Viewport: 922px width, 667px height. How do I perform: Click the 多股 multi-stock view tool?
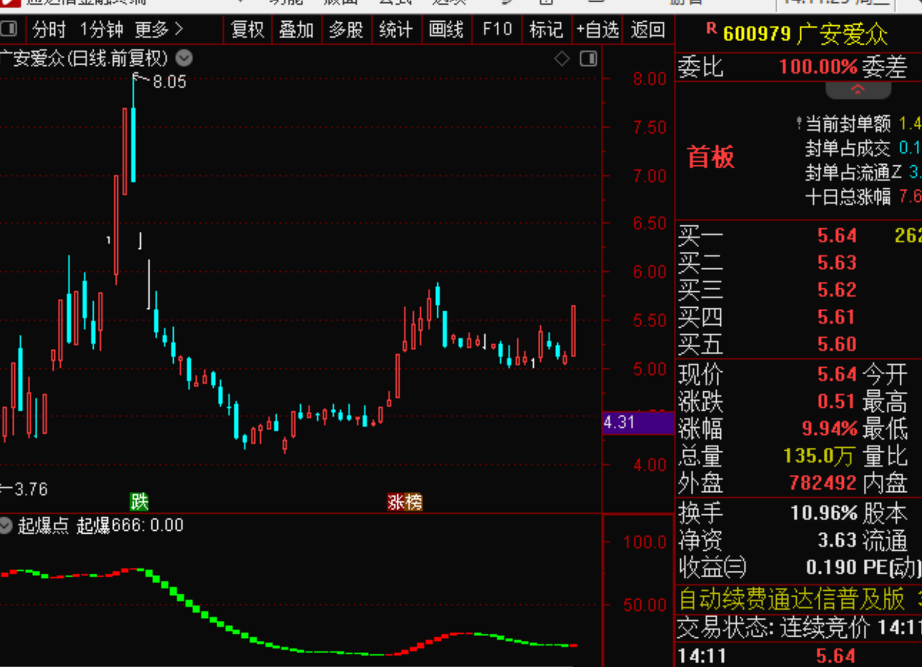tap(346, 29)
